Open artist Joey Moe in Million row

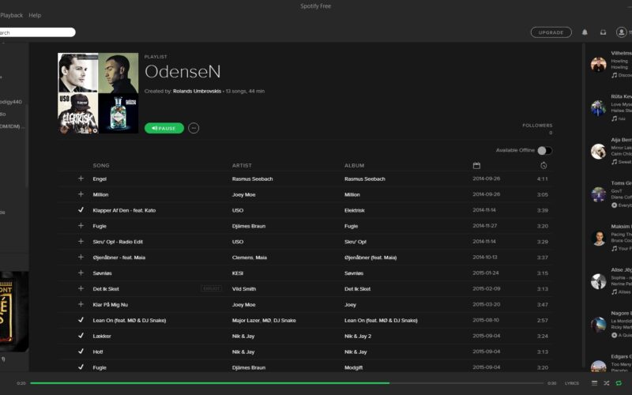243,194
